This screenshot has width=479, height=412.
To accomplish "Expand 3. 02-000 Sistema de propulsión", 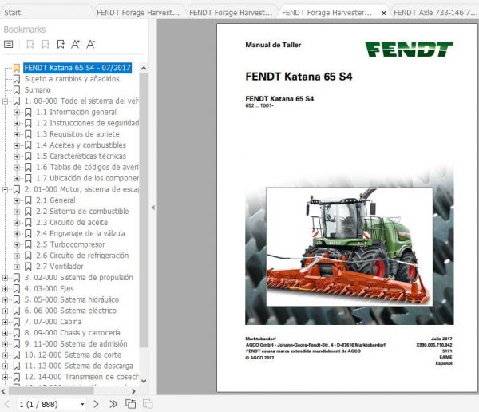I will click(6, 278).
